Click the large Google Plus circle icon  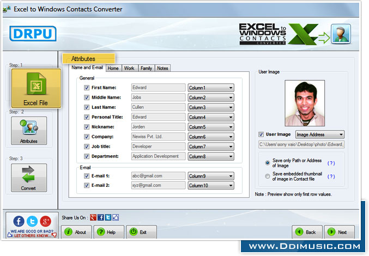[x=46, y=221]
